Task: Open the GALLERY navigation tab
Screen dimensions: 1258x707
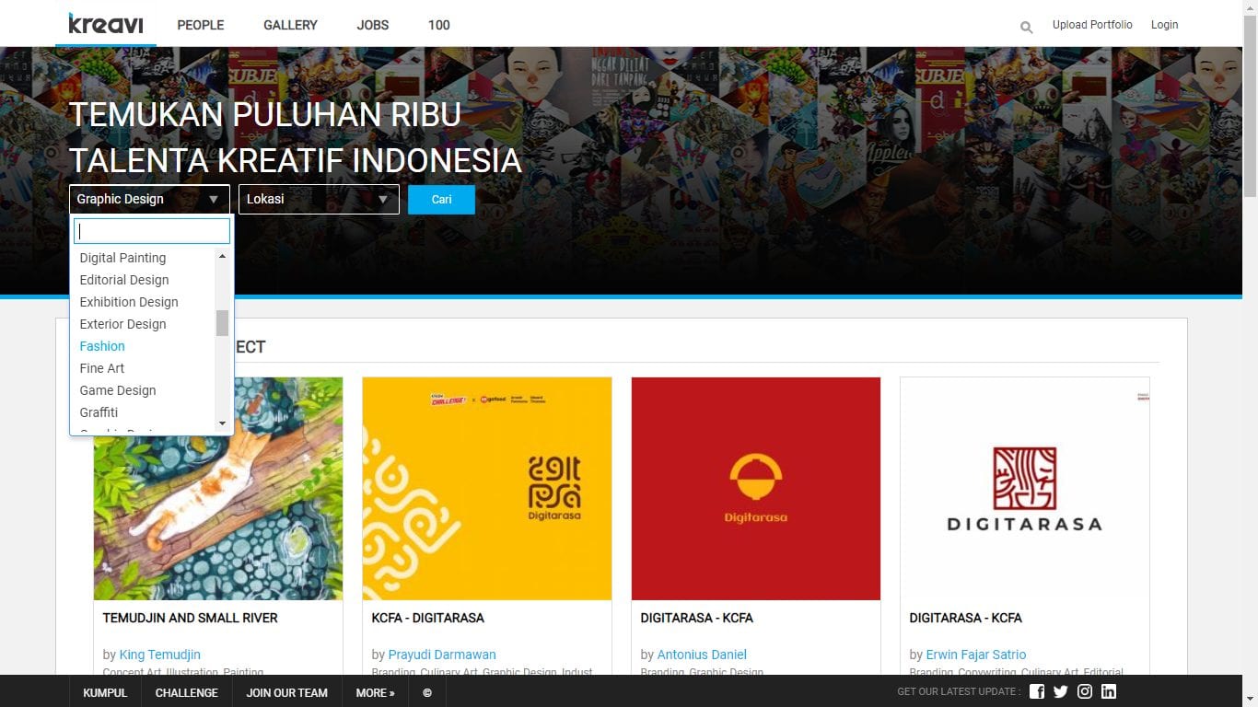Action: pyautogui.click(x=290, y=25)
